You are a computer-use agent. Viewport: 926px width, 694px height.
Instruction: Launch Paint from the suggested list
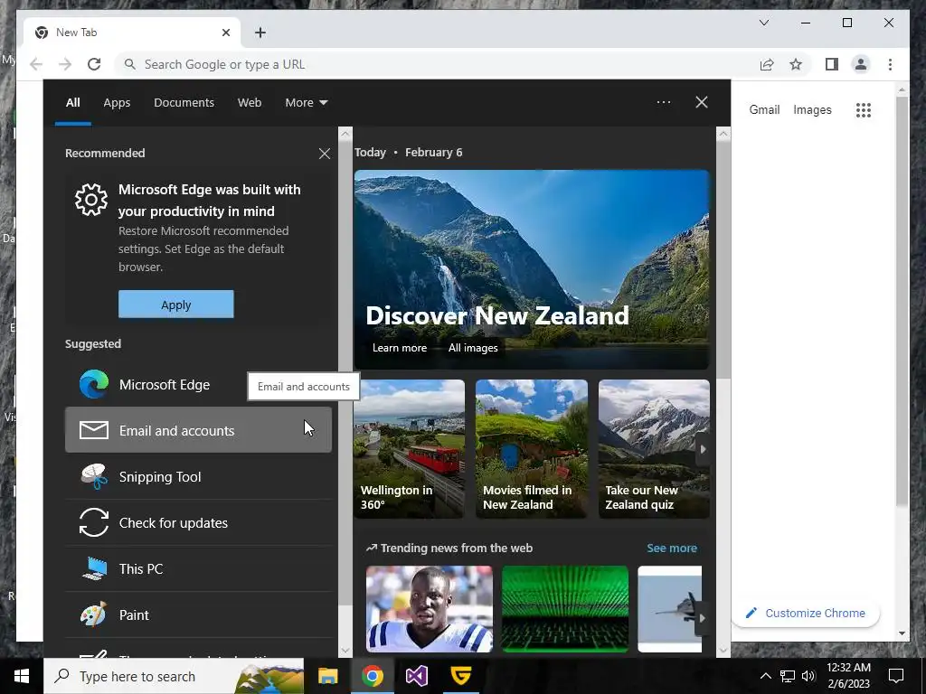198,614
